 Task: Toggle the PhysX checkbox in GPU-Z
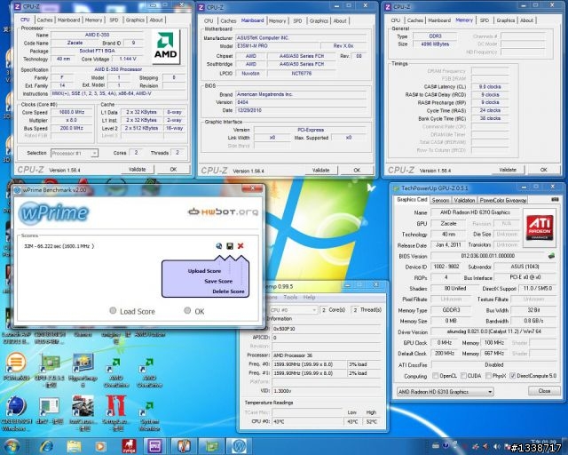(x=488, y=376)
